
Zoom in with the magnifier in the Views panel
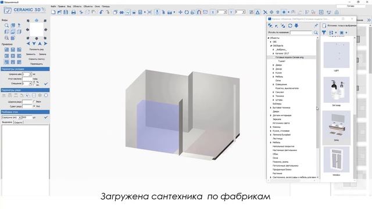6,26
